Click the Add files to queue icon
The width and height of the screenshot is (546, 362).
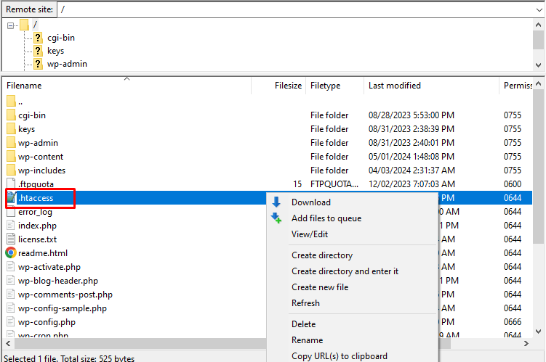point(276,218)
